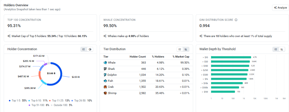
Task: Click the sparkle icon beside 18 holders text
Action: tap(201, 36)
